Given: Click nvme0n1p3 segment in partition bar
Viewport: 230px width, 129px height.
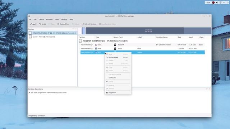Looking at the screenshot, I should (x=148, y=31).
